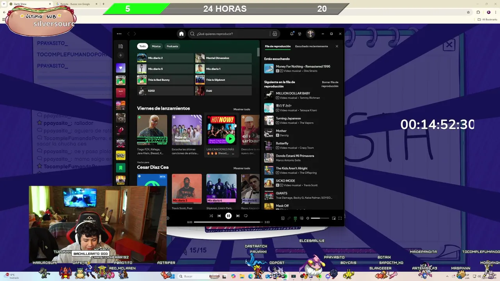Toggle the green Queue icon
The image size is (500, 281).
[295, 218]
